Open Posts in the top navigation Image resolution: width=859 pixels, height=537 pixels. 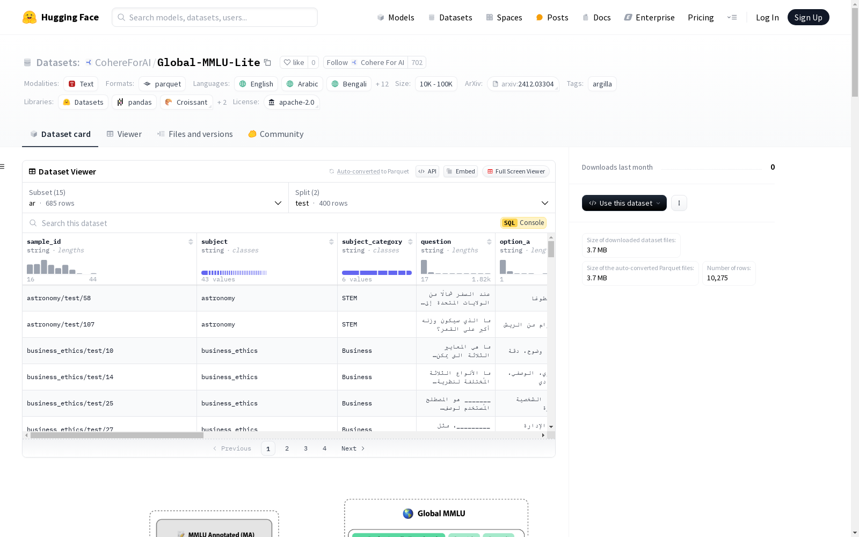pyautogui.click(x=552, y=17)
